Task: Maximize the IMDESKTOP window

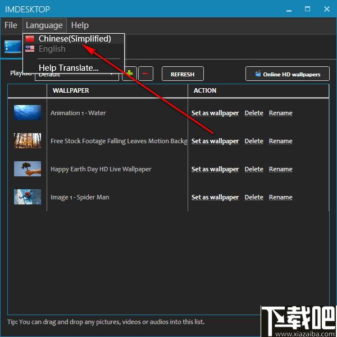Action: click(307, 9)
